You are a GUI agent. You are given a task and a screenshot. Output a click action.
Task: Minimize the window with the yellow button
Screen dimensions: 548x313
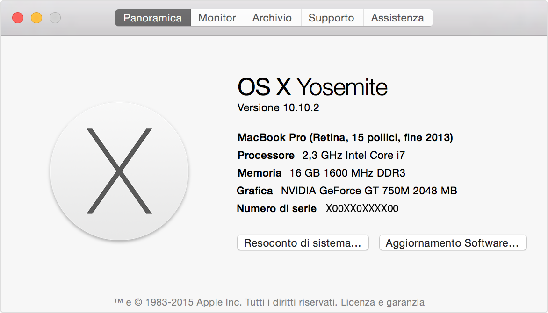(36, 18)
